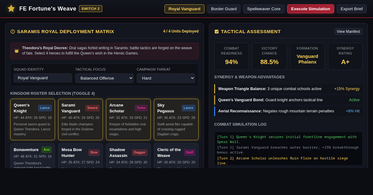Screen dimensions: 373x195
Task: Click the Queen's Vanguard Bond row
Action: click(x=288, y=100)
